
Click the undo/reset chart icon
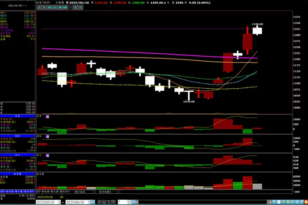(x=292, y=202)
